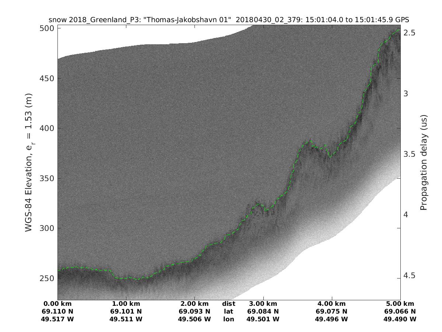This screenshot has height=332, width=442.
Task: Select the 49.496 W longitude label
Action: point(331,319)
